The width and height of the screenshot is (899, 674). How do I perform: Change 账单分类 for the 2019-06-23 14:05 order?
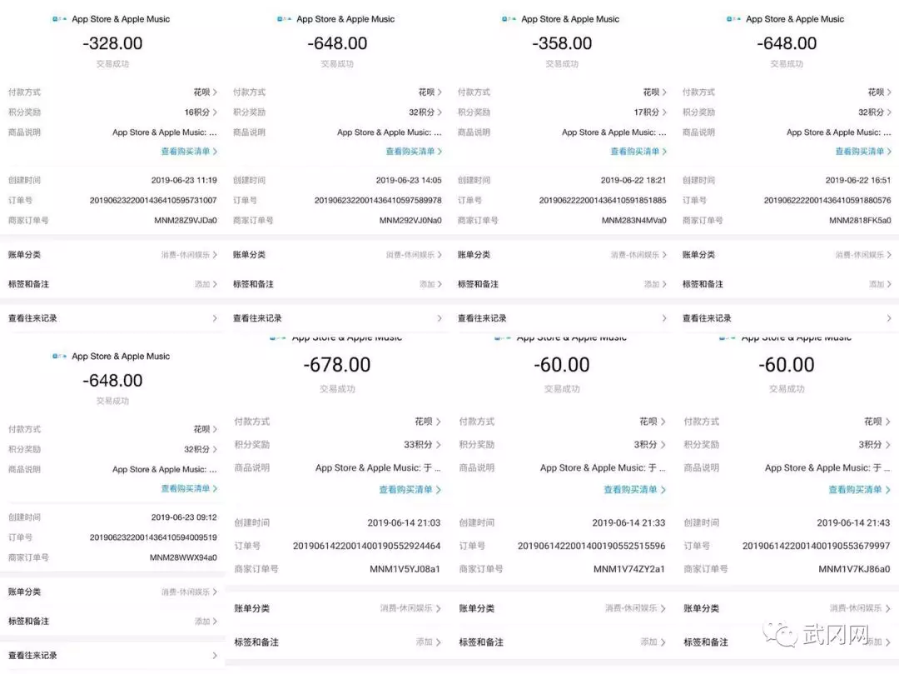pyautogui.click(x=337, y=255)
